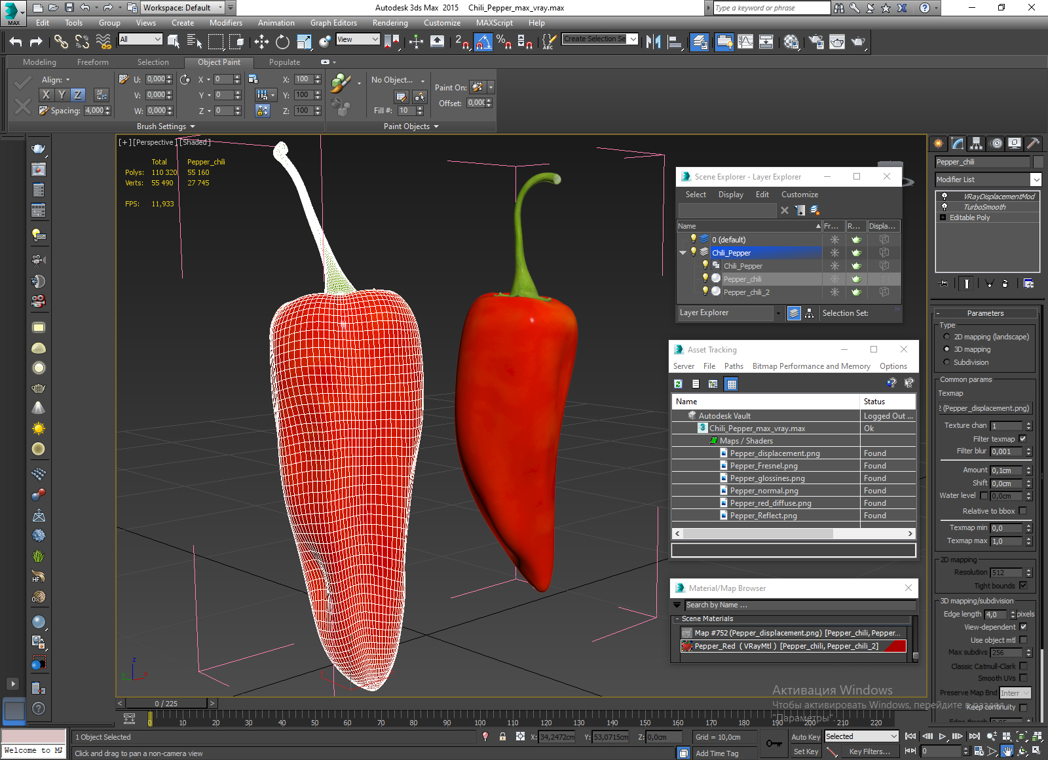Click the Undo arrow in main toolbar
This screenshot has height=760, width=1048.
[x=16, y=42]
